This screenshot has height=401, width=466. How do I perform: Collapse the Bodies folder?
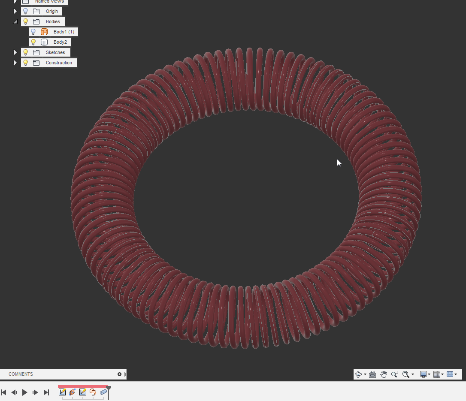click(x=15, y=21)
